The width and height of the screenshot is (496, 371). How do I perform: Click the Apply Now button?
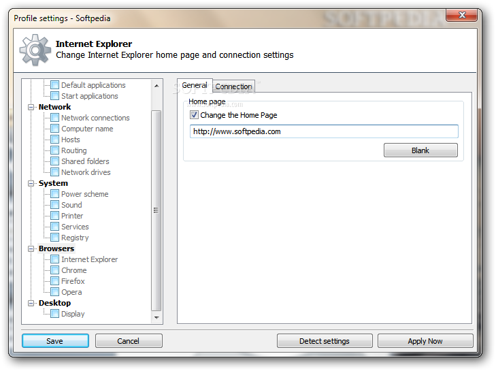[x=425, y=341]
